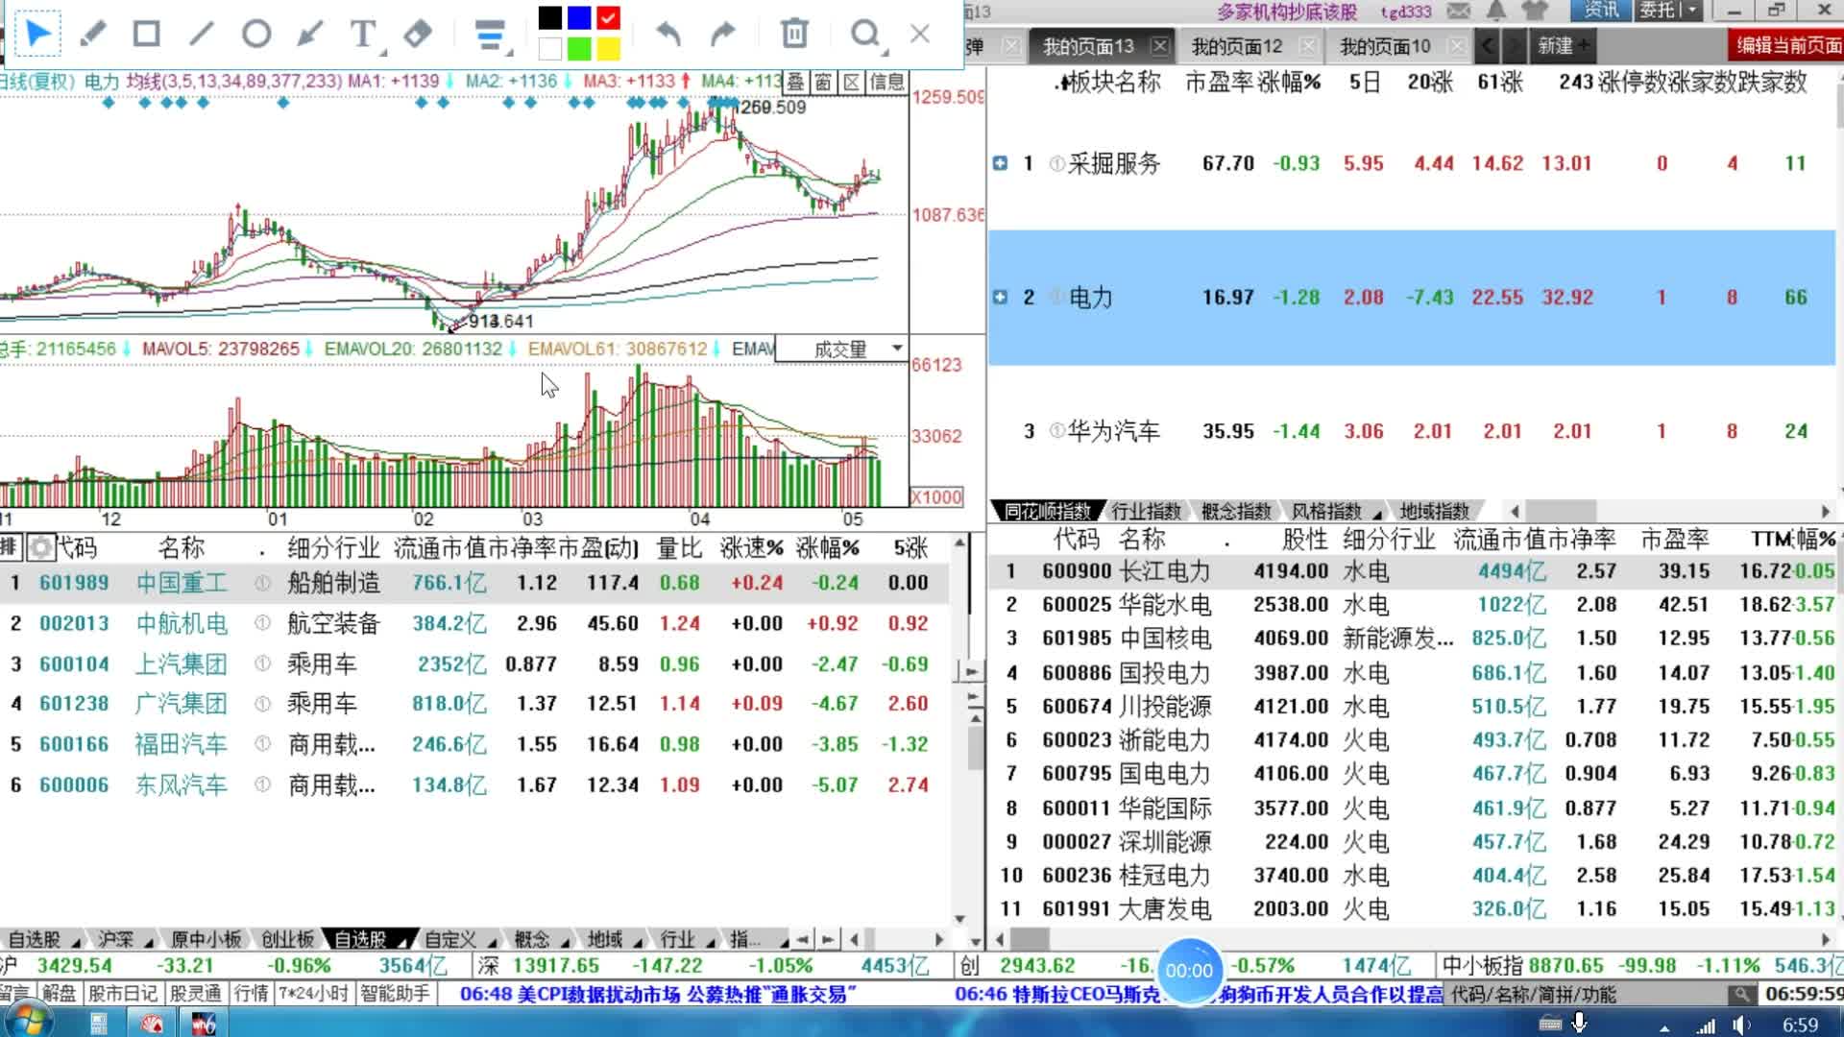The height and width of the screenshot is (1037, 1844).
Task: Switch to 我的页面10 tab
Action: coord(1385,46)
